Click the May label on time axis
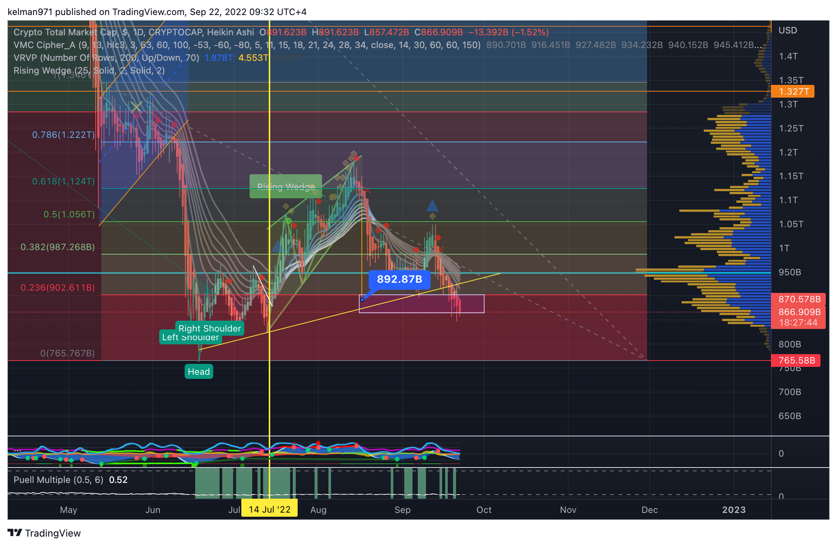 coord(68,510)
